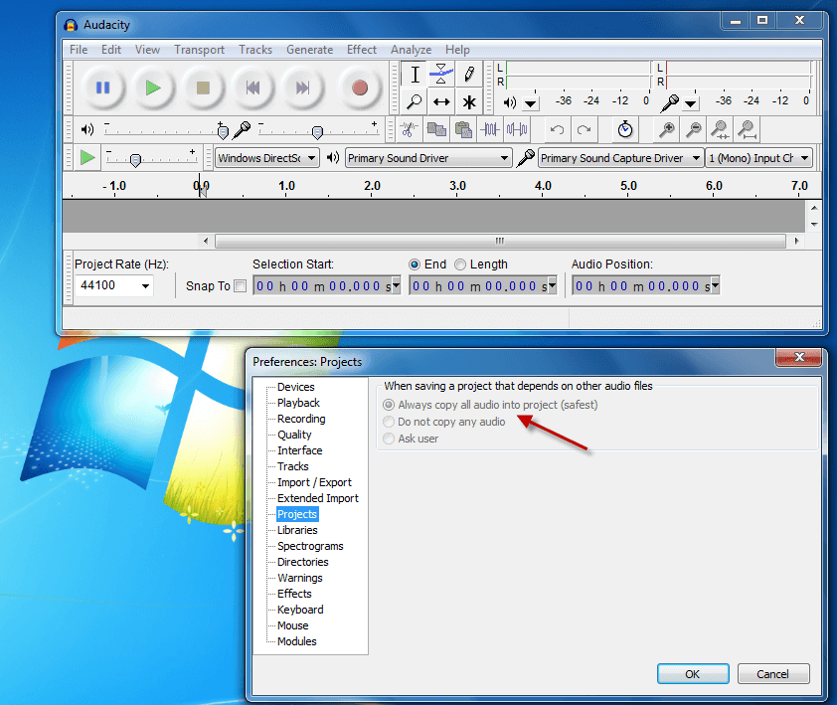Image resolution: width=837 pixels, height=705 pixels.
Task: Start recording with the red Record button
Action: pyautogui.click(x=360, y=88)
